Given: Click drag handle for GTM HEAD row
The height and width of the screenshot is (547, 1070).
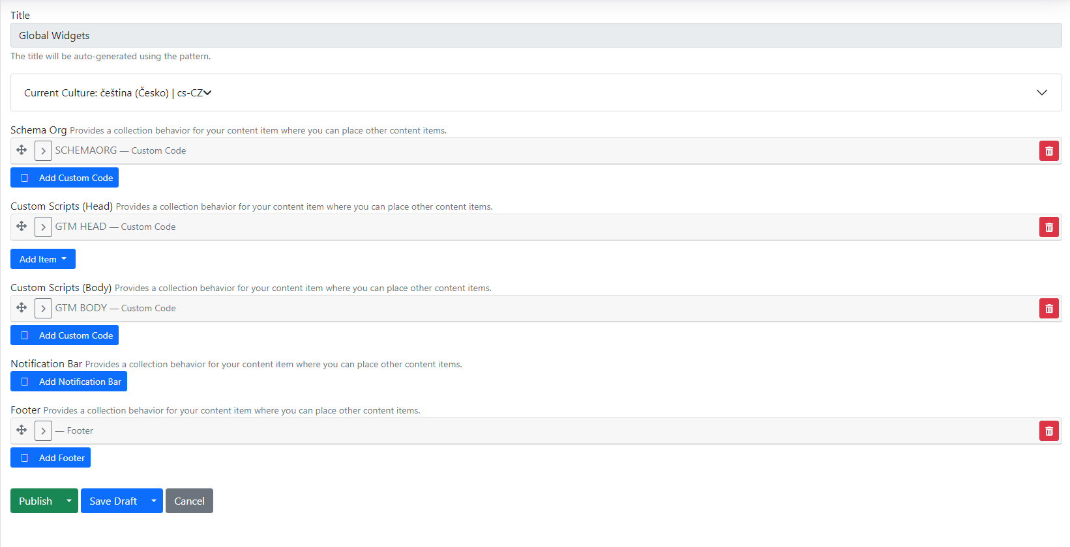Looking at the screenshot, I should click(x=22, y=227).
